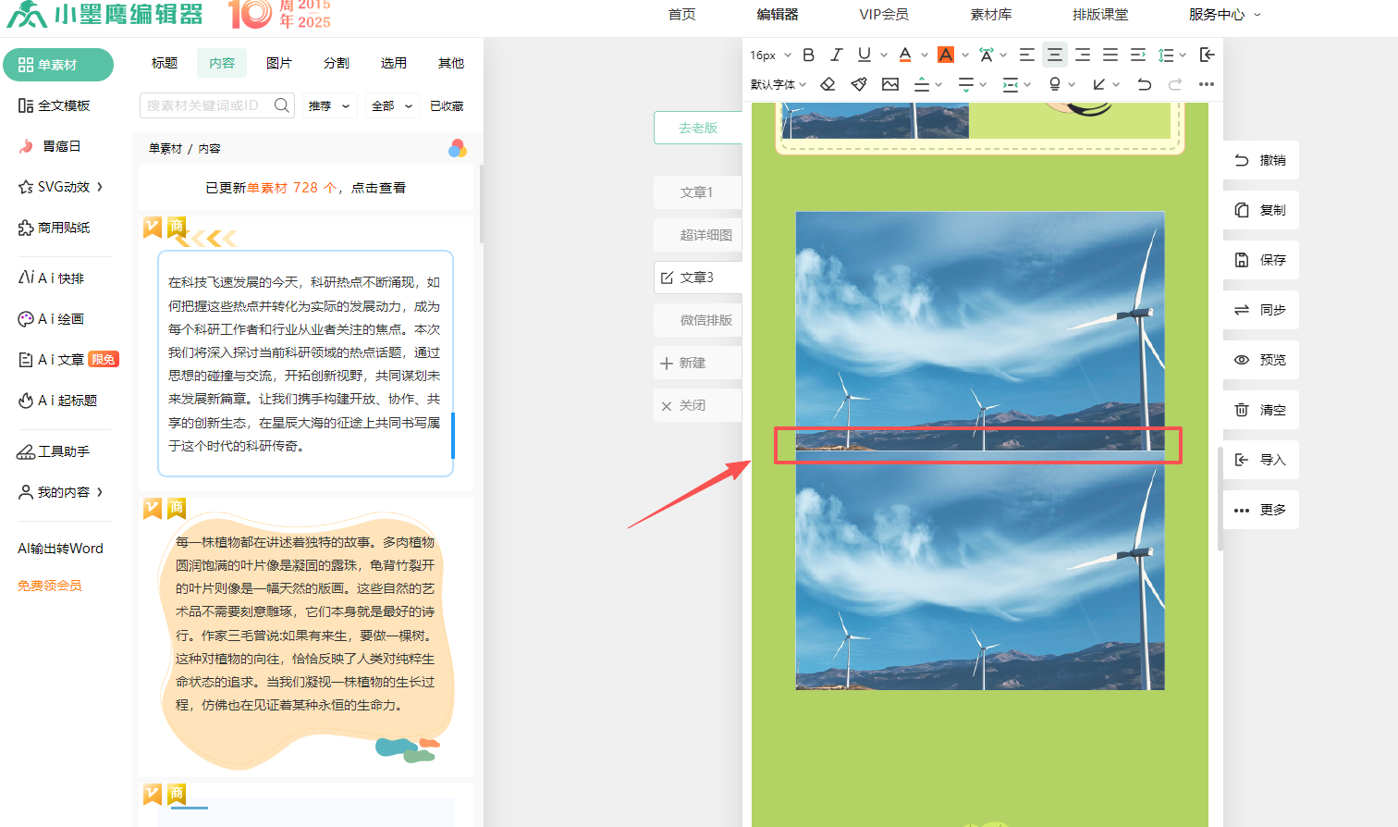Expand the 推荐 sort dropdown
Viewport: 1398px width, 827px height.
coord(329,105)
